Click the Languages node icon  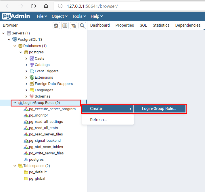pos(32,90)
